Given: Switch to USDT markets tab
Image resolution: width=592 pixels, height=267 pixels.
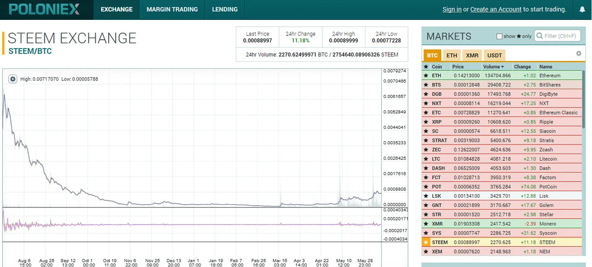Looking at the screenshot, I should pos(494,55).
